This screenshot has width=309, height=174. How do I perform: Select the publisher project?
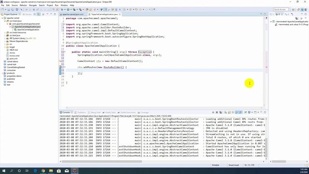tap(11, 79)
